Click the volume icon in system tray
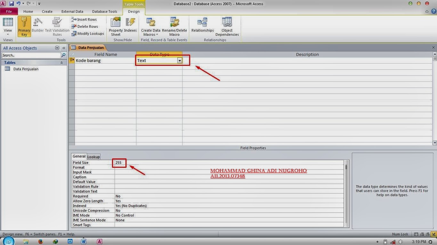This screenshot has width=437, height=245. pyautogui.click(x=401, y=242)
